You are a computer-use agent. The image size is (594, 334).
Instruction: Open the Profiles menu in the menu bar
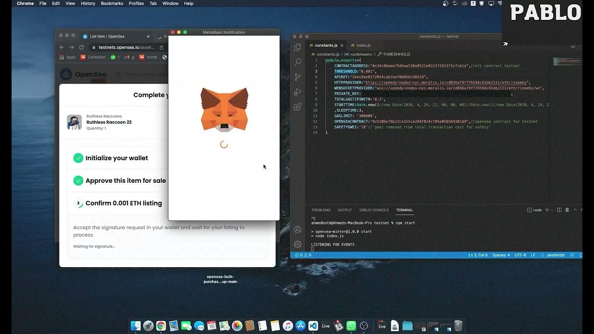tap(136, 3)
